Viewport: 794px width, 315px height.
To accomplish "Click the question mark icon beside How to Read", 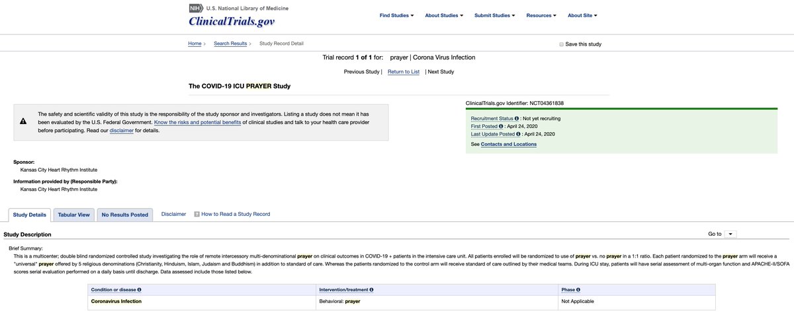I will (x=197, y=214).
